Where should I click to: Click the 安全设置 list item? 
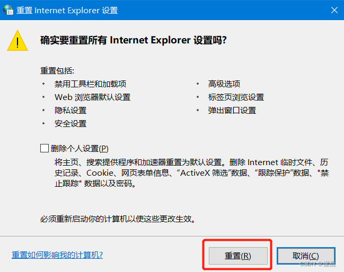[x=70, y=124]
